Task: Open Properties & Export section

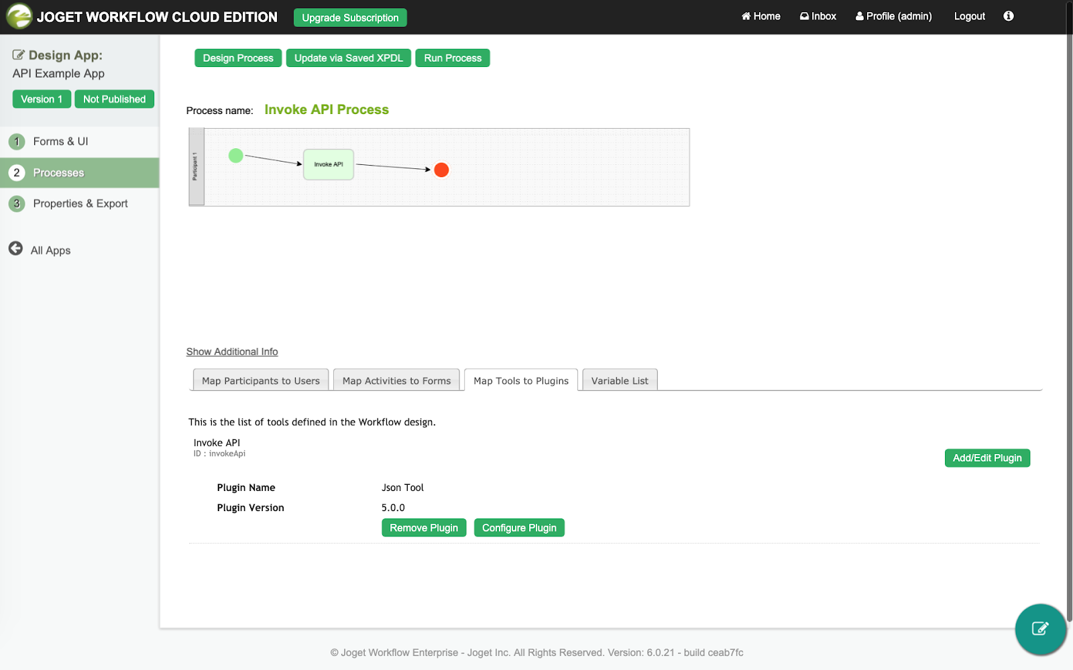Action: point(79,203)
